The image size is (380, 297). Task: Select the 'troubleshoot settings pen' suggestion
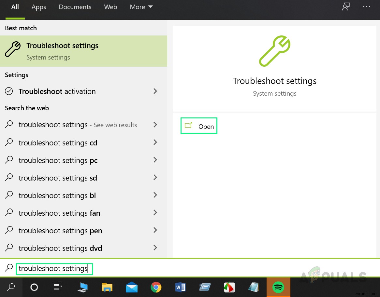click(x=84, y=231)
